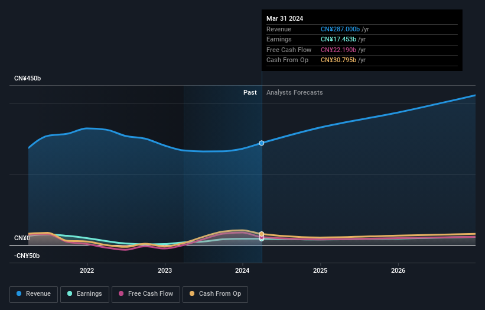Viewport: 485px width, 310px height.
Task: Click the CN¥17.453b earnings value
Action: [338, 39]
